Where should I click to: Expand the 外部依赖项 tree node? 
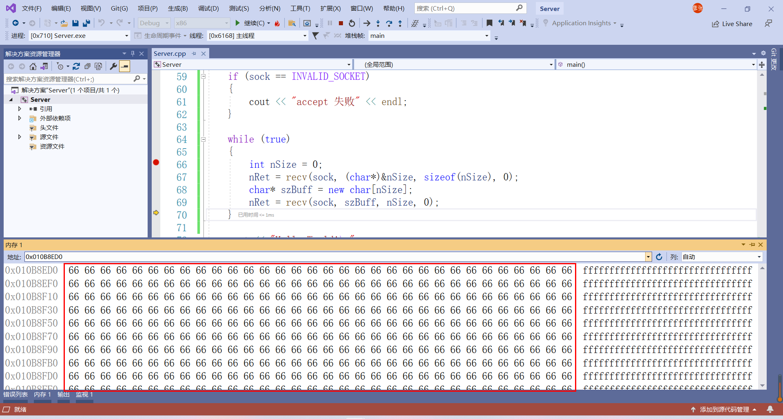20,118
